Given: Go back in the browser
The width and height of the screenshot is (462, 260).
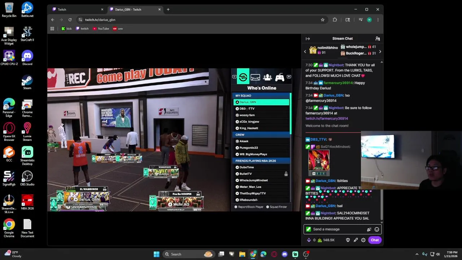Looking at the screenshot, I should coord(53,20).
